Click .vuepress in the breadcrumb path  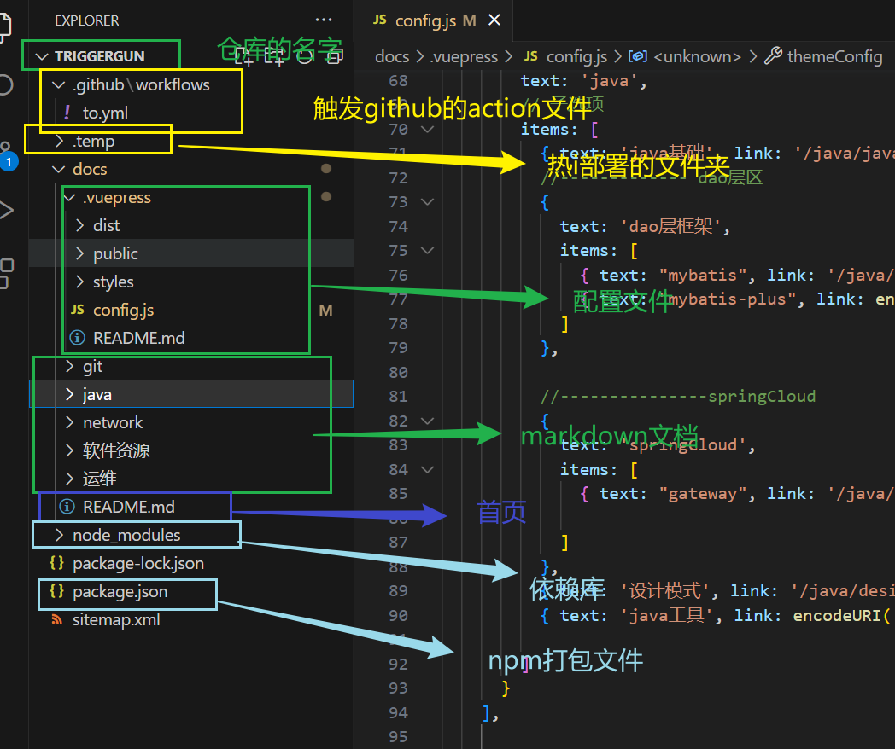click(x=463, y=56)
